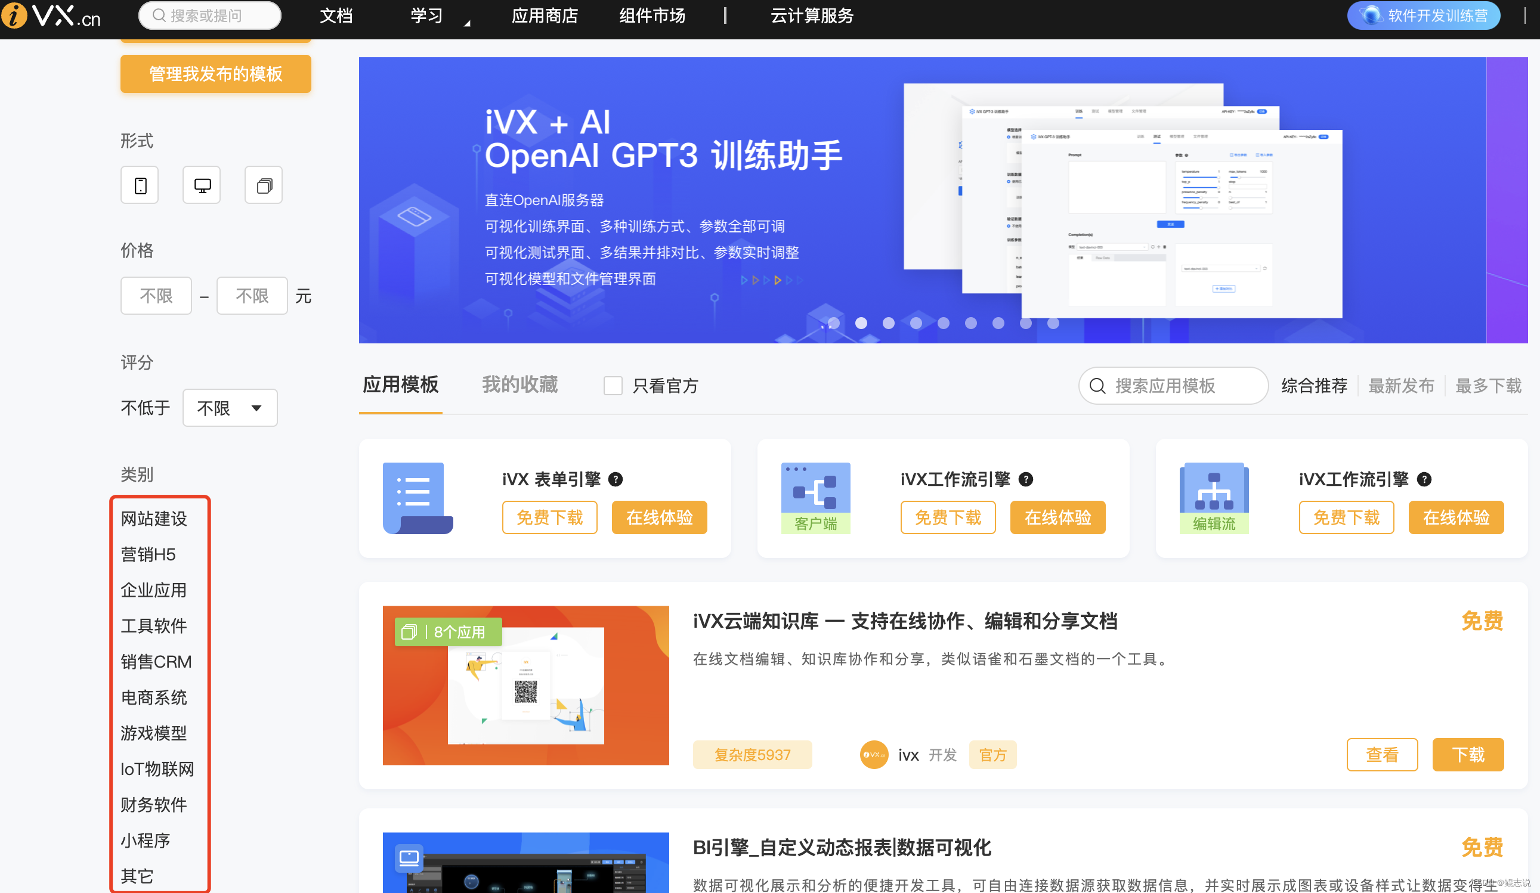The width and height of the screenshot is (1540, 893).
Task: Select the mobile phone format icon
Action: coord(140,185)
